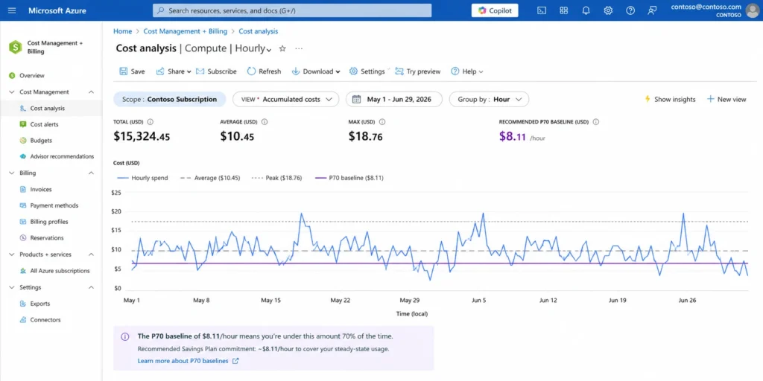Open the Group by Hour dropdown
The height and width of the screenshot is (381, 763).
489,99
